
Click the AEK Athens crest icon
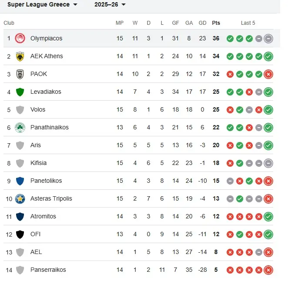(20, 56)
